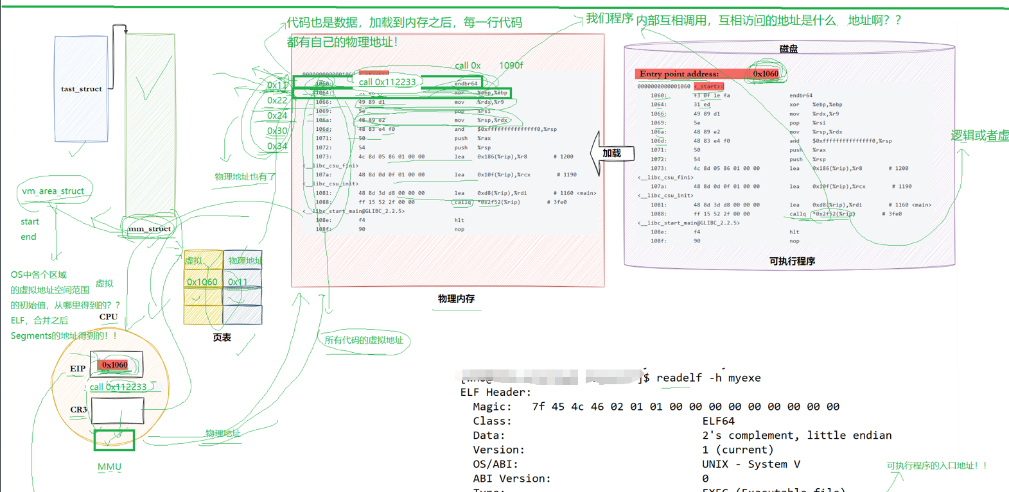Click the '物理地址也有了' note

click(245, 176)
